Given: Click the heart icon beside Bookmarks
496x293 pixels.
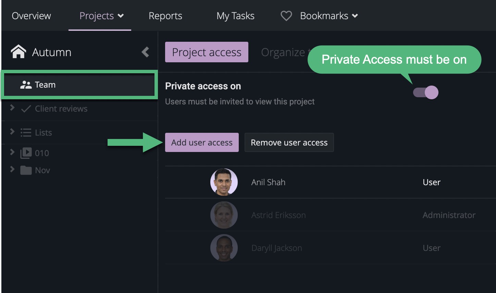Looking at the screenshot, I should click(x=286, y=15).
